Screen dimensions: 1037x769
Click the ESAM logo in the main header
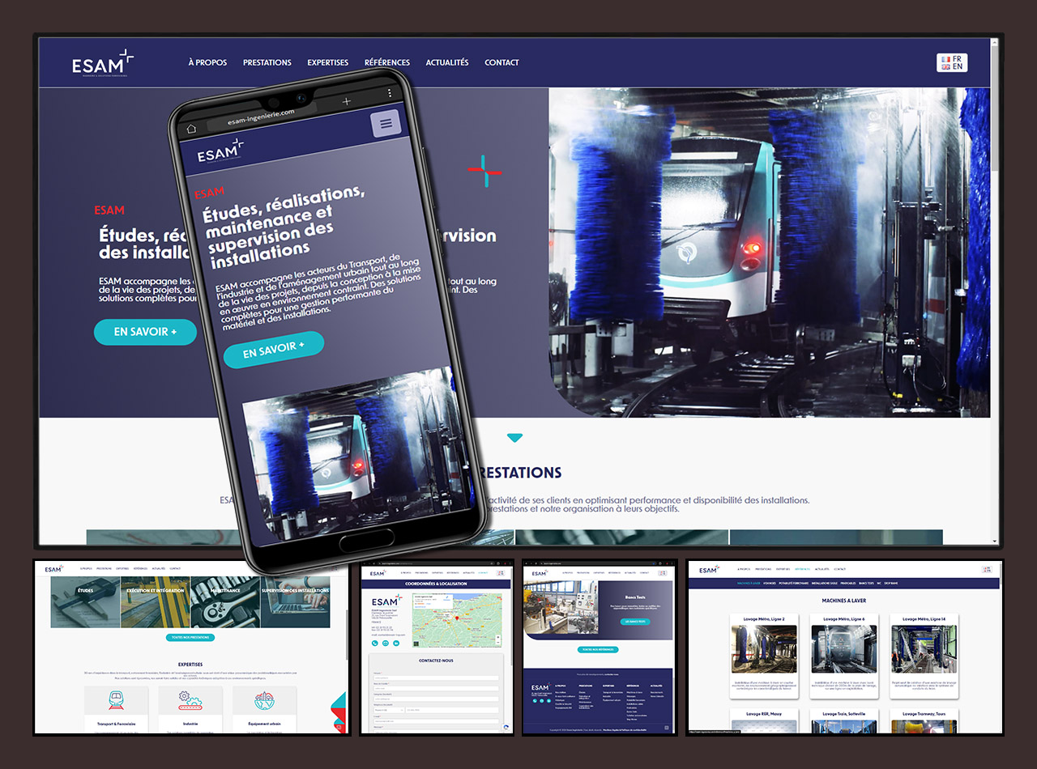(x=102, y=63)
